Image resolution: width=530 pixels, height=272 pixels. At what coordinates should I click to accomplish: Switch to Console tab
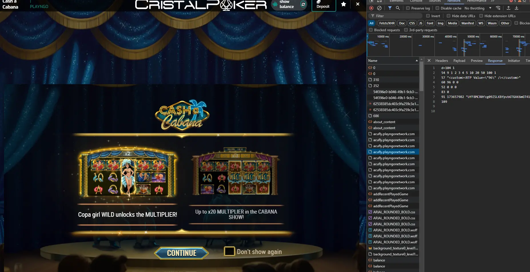[416, 1]
